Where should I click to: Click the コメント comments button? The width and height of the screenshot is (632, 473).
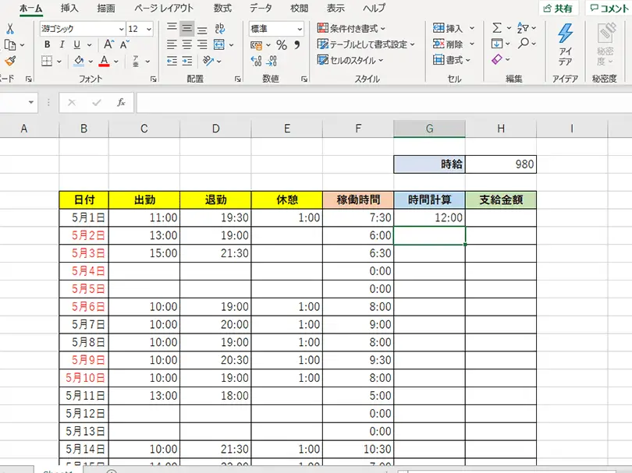point(609,8)
